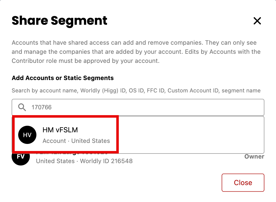
Task: Click the description paragraph about shared access
Action: [x=136, y=52]
